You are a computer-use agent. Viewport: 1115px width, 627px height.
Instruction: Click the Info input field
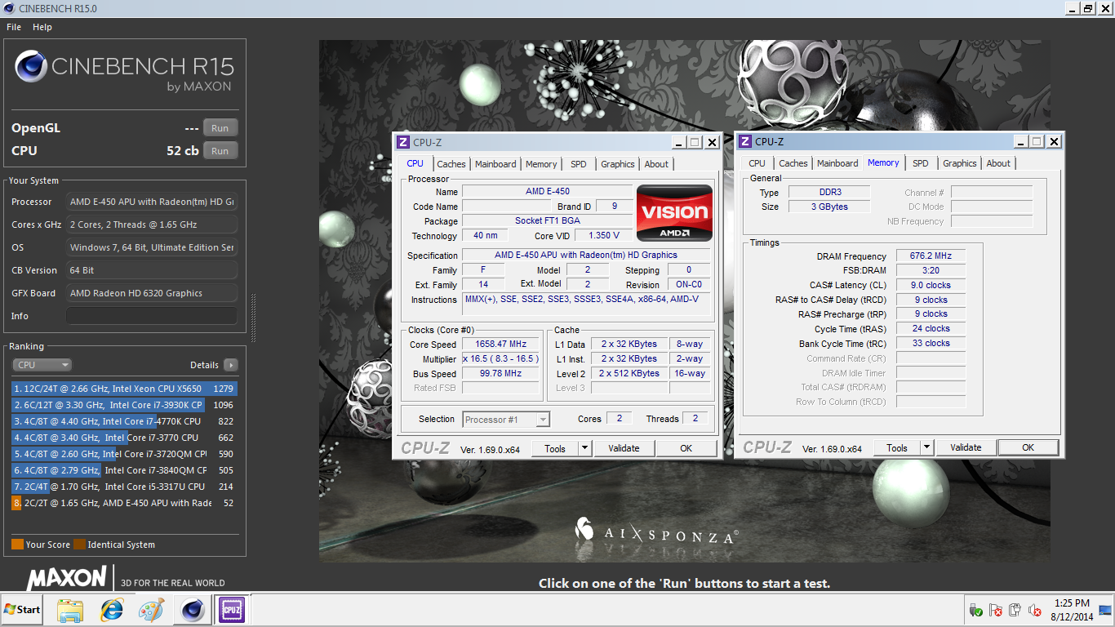point(152,316)
